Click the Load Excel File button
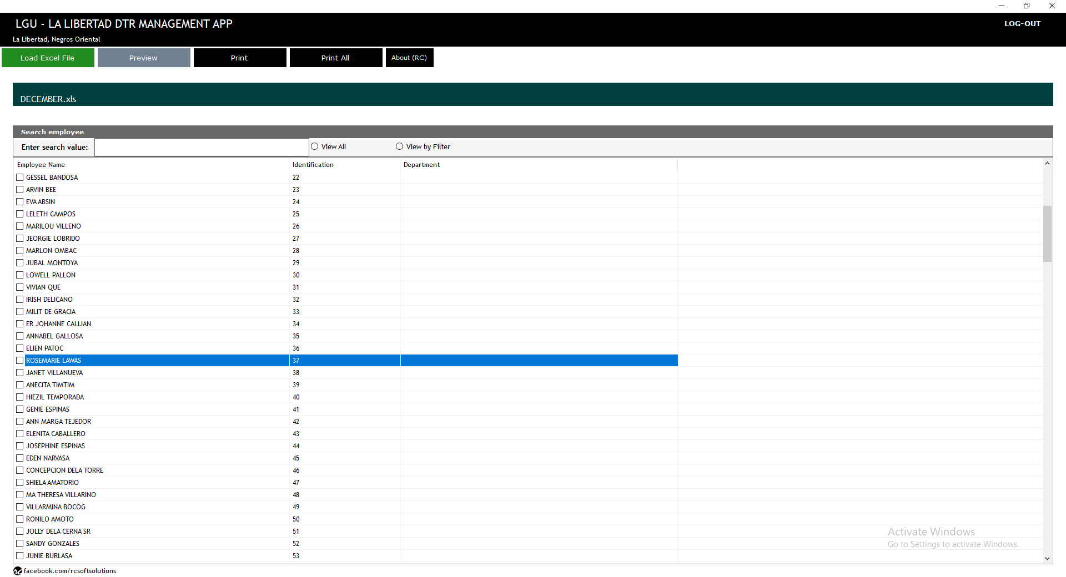Screen dimensions: 1066x577 (48, 58)
